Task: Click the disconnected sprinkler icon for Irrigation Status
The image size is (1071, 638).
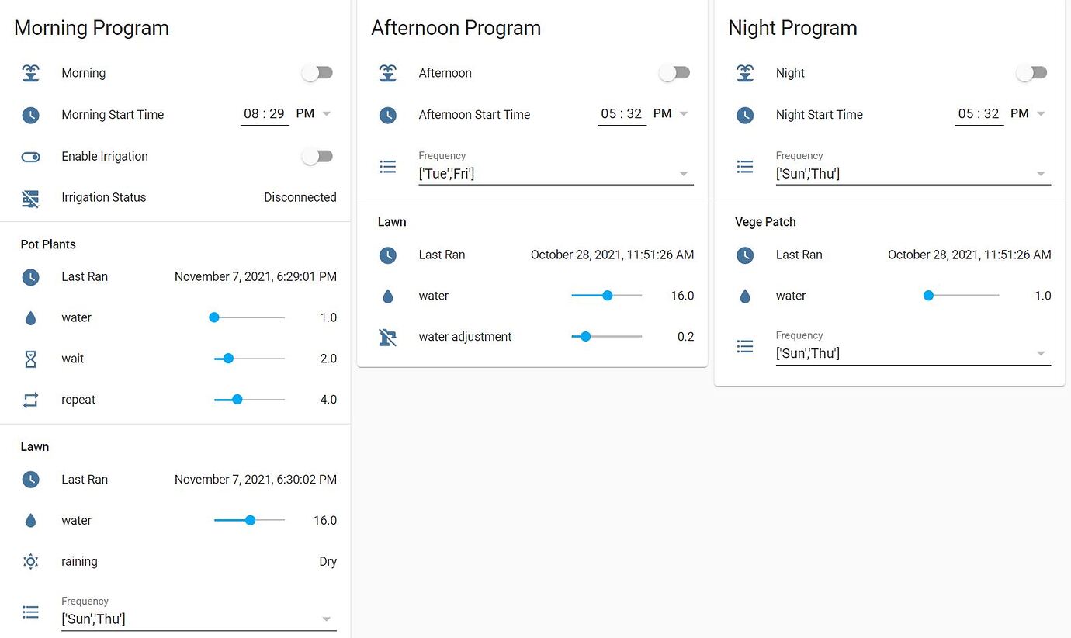Action: 30,197
